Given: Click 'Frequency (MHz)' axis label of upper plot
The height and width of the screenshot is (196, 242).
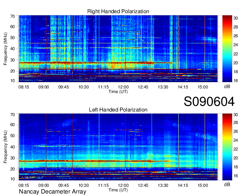Looking at the screenshot, I should 5,49.
